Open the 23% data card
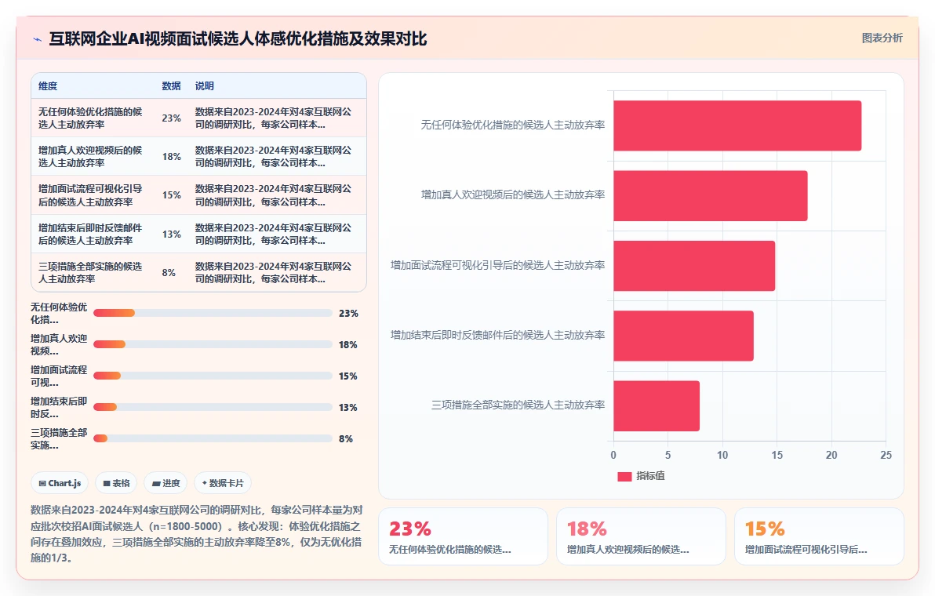The height and width of the screenshot is (596, 935). click(x=464, y=536)
